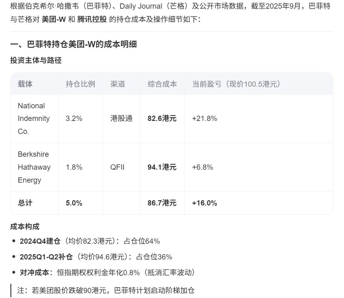Screen dimensions: 344x298
Task: Select the 渠道 column header
Action: tap(118, 84)
